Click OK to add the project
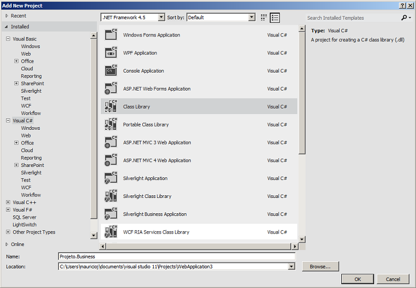This screenshot has width=416, height=288. pos(357,279)
